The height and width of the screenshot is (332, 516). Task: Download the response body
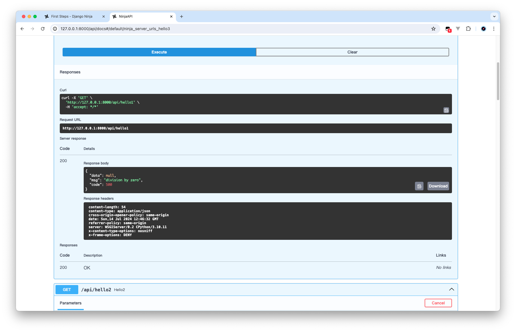tap(438, 186)
